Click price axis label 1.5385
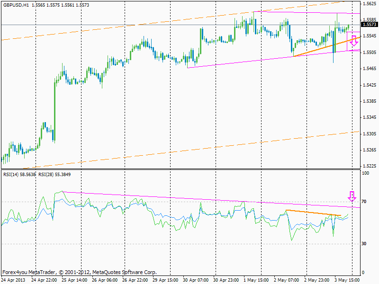The image size is (379, 284). [370, 101]
